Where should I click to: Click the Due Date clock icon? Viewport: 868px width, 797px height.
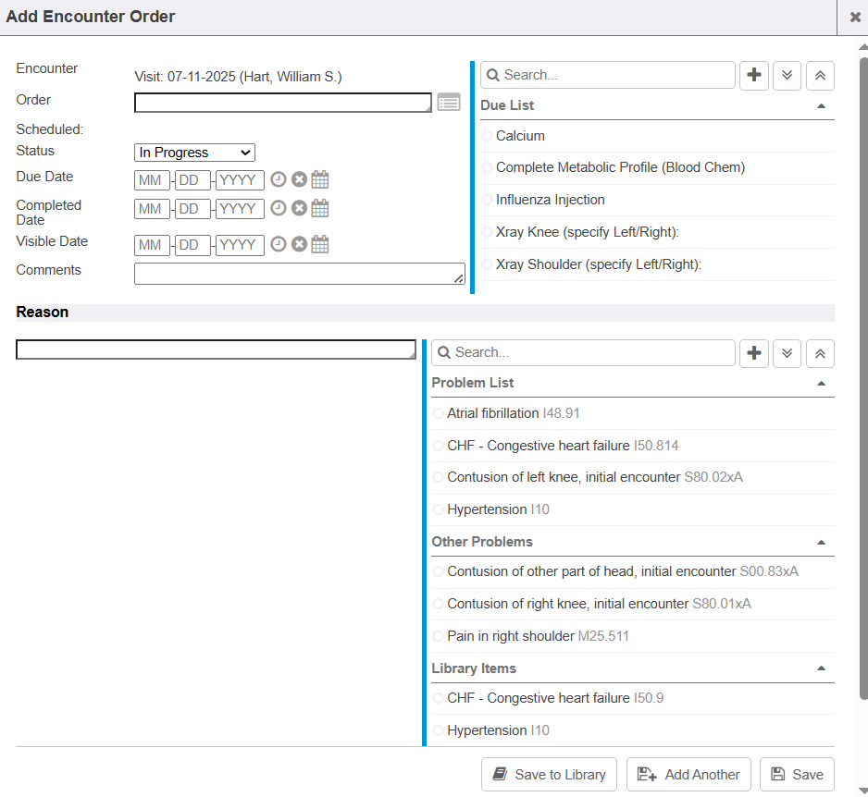click(278, 180)
